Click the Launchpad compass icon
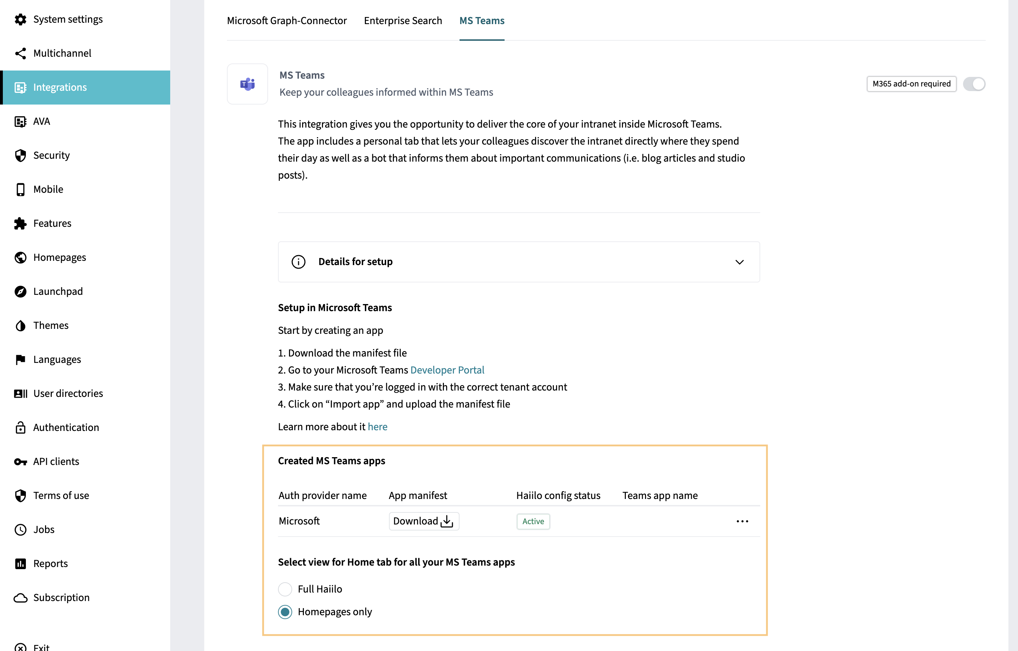 click(x=20, y=292)
